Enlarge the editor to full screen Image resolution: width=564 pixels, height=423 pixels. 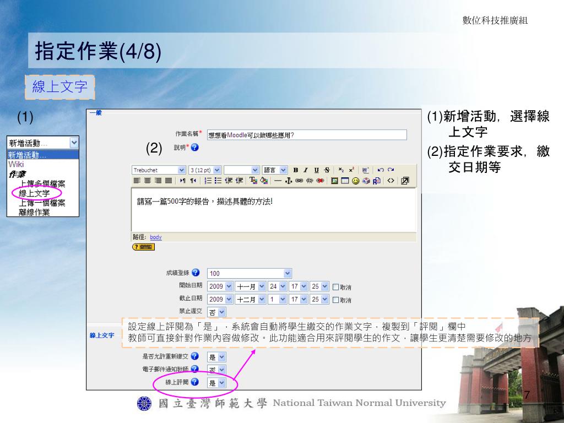(x=405, y=181)
